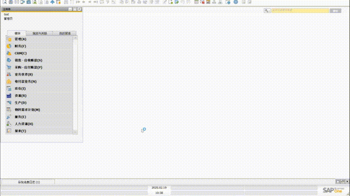Click the blue globe help icon
The image size is (350, 196).
(236, 2)
